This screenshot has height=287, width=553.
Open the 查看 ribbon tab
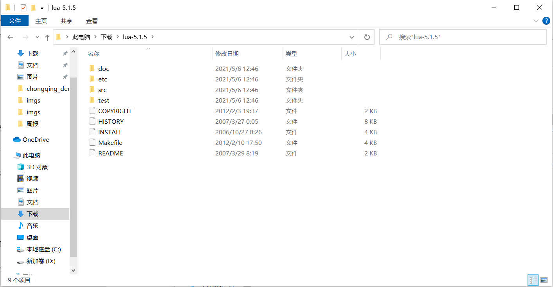coord(92,21)
